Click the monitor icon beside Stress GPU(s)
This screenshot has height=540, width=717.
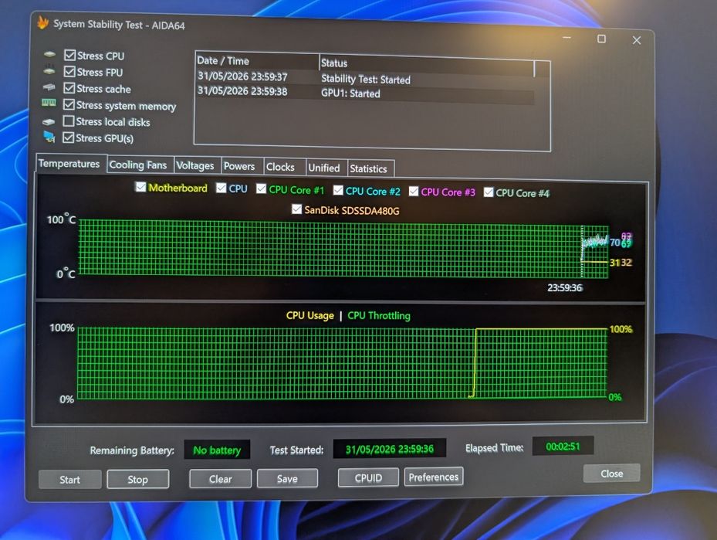[49, 137]
